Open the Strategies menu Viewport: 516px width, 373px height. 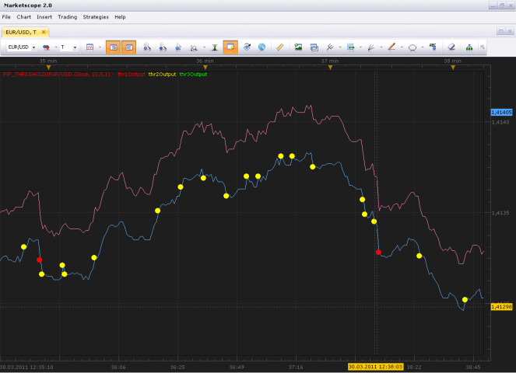pos(96,17)
